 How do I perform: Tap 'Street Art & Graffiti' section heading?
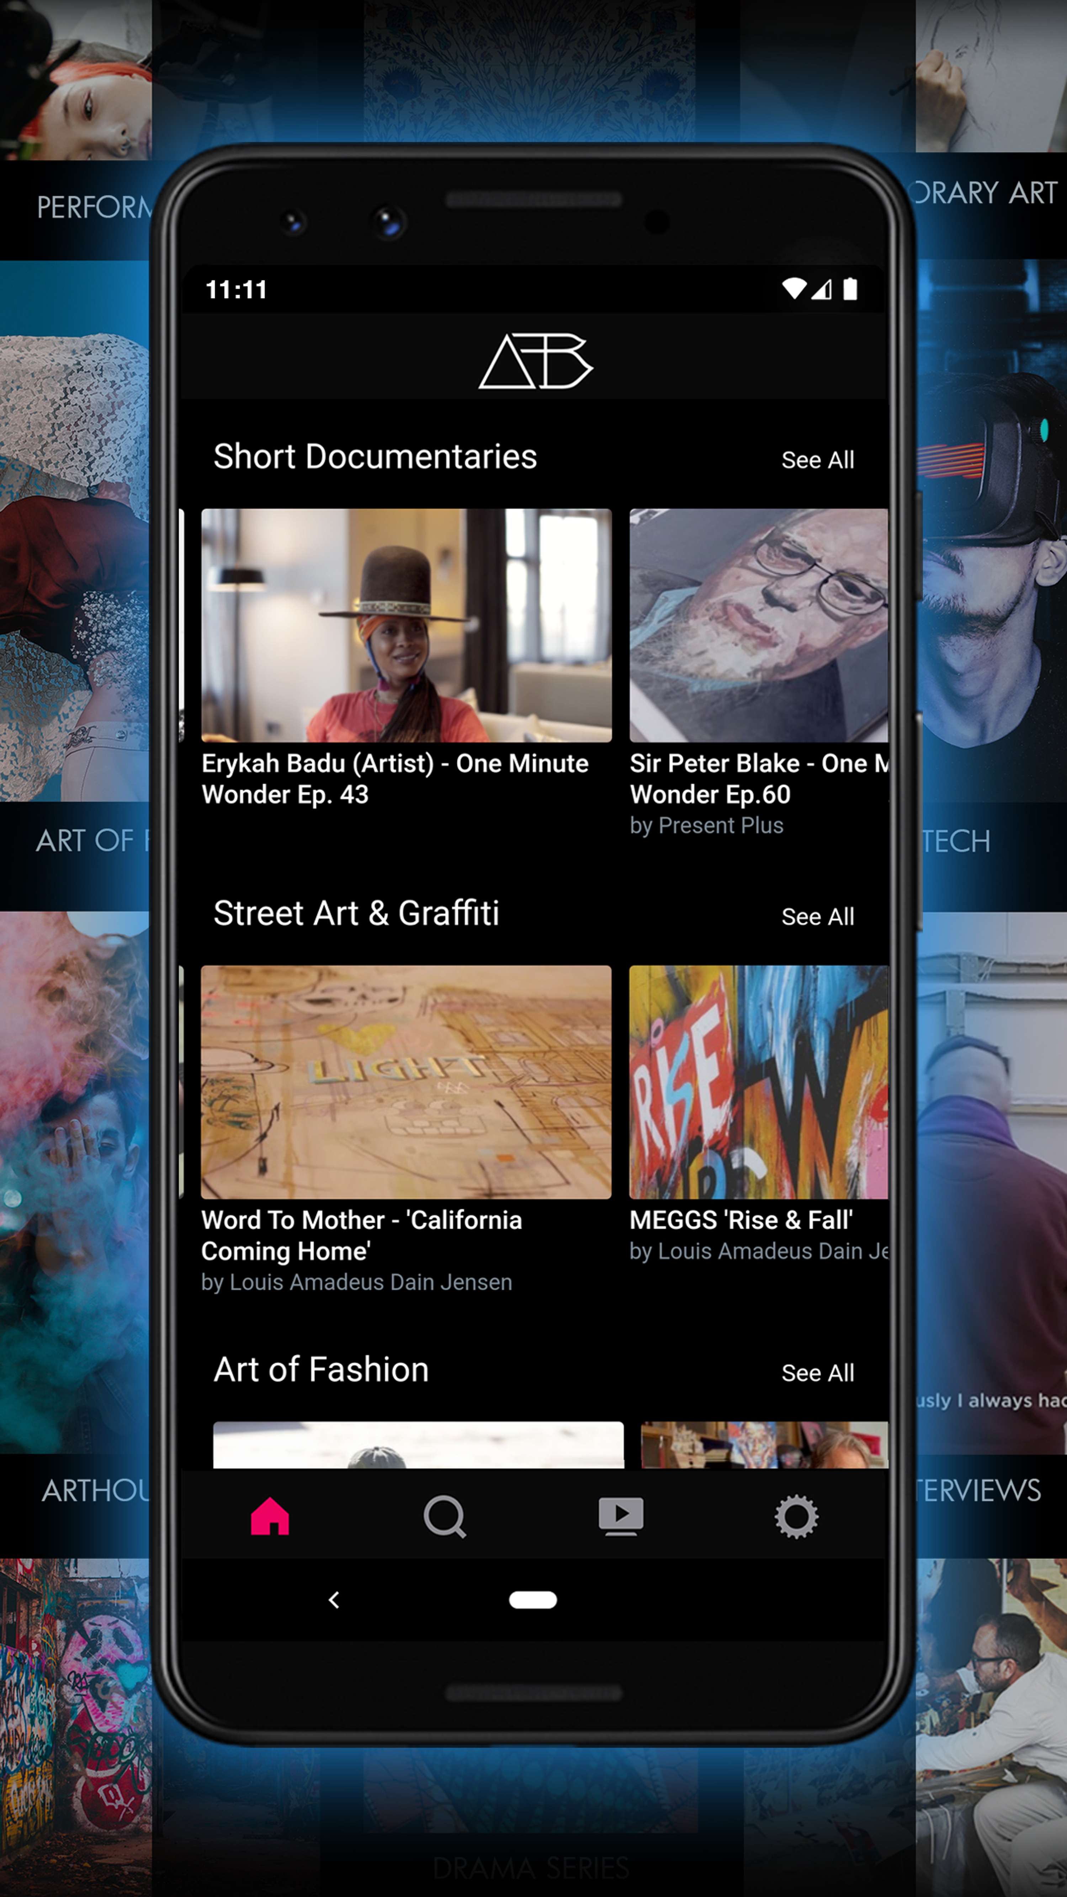coord(356,913)
